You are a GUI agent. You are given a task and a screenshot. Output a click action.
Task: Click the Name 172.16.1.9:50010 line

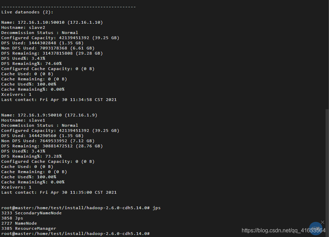tap(49, 115)
